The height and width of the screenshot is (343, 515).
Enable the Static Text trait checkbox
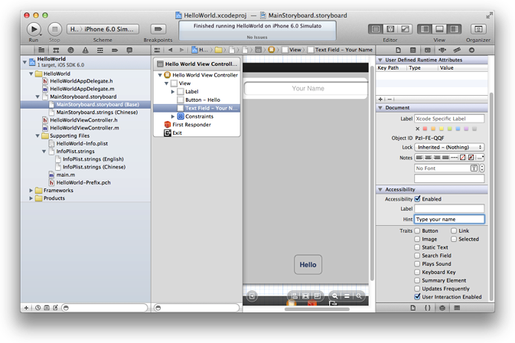(417, 247)
